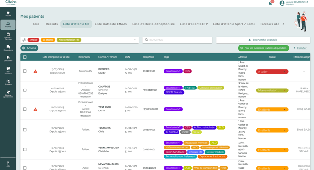Click warning triangle on TEST RGPD row
Image resolution: width=314 pixels, height=170 pixels.
point(35,109)
